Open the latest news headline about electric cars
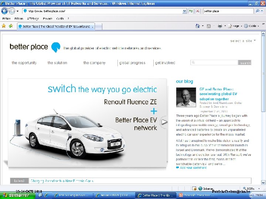 (x=62, y=181)
